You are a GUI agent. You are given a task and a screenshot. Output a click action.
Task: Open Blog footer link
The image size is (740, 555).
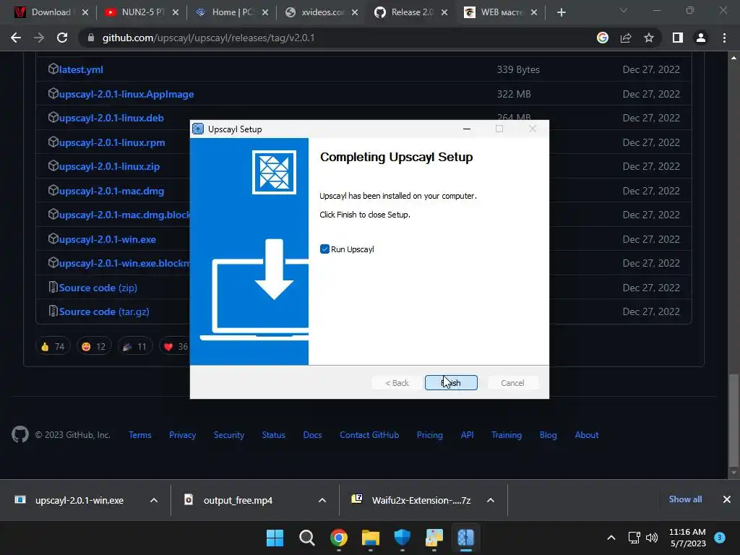click(548, 435)
